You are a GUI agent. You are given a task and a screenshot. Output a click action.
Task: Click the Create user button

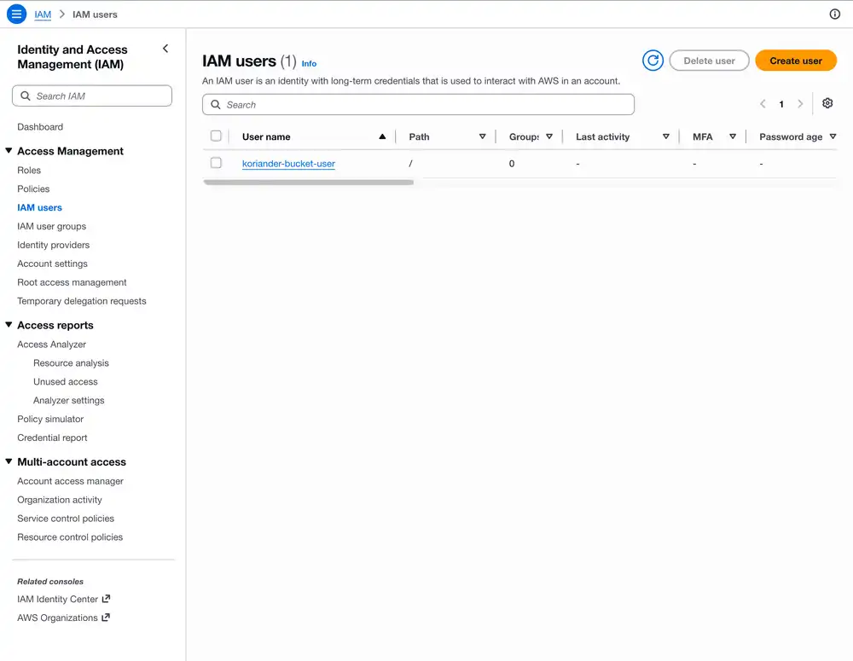pos(795,61)
